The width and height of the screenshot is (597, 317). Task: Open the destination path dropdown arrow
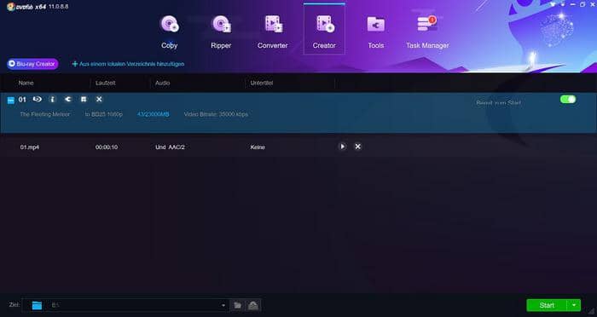pyautogui.click(x=223, y=305)
